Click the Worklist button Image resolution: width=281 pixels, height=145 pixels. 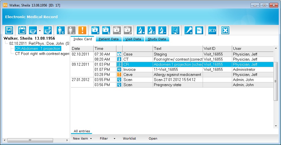point(129,138)
